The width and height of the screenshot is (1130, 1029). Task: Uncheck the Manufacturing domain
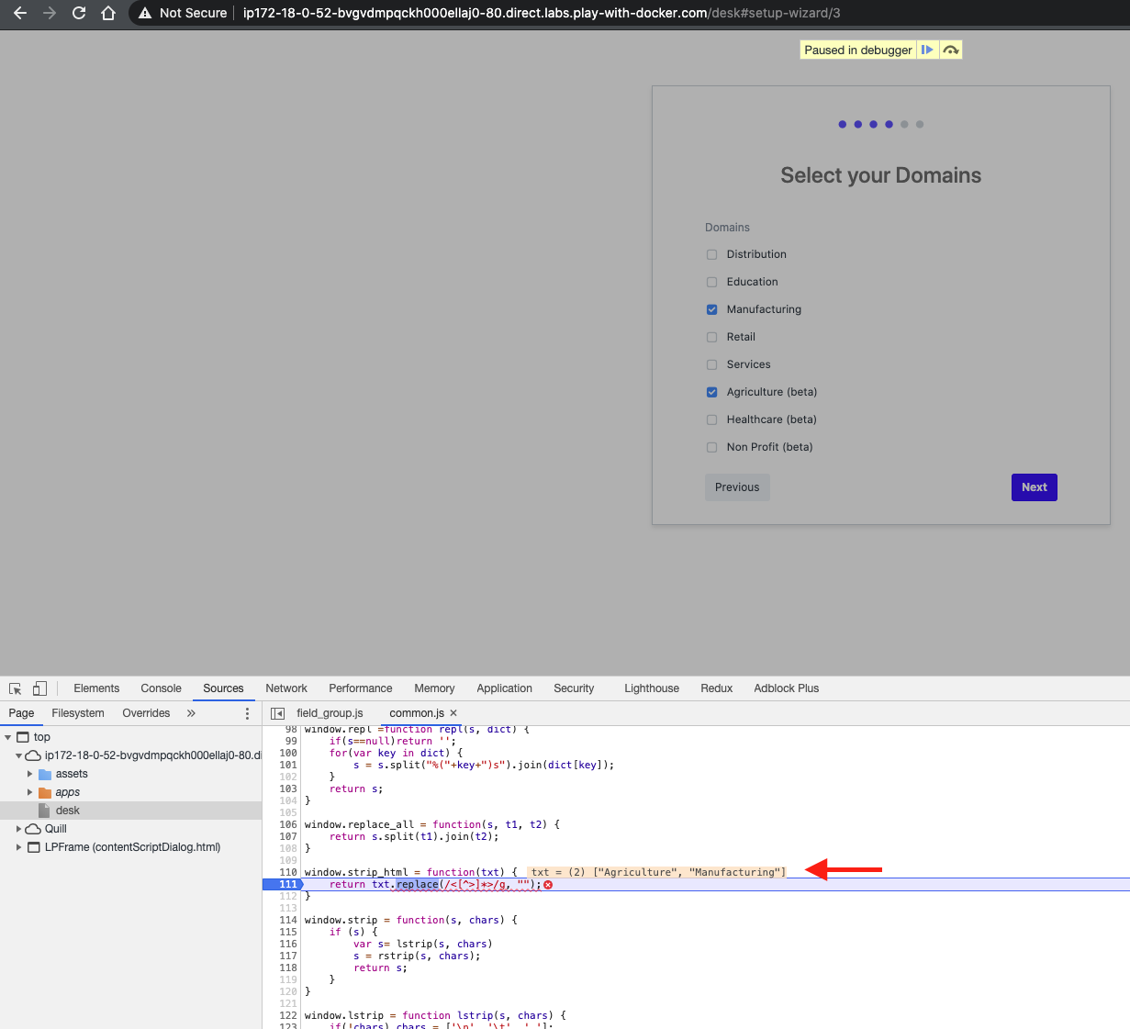(711, 309)
